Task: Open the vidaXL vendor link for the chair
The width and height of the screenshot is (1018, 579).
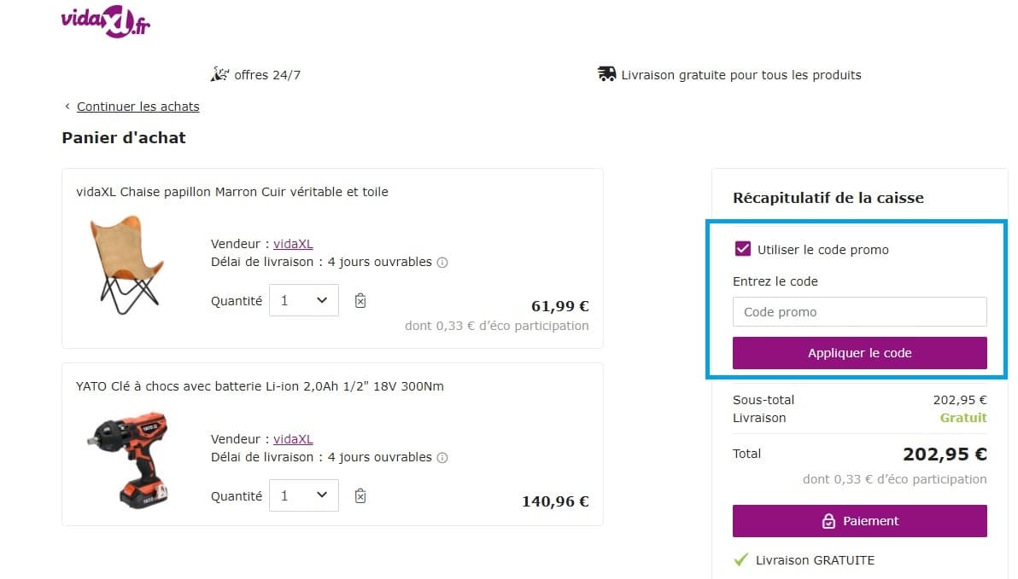Action: click(293, 243)
